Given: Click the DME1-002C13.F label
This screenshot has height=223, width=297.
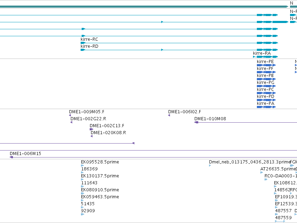Looking at the screenshot, I should click(107, 126).
